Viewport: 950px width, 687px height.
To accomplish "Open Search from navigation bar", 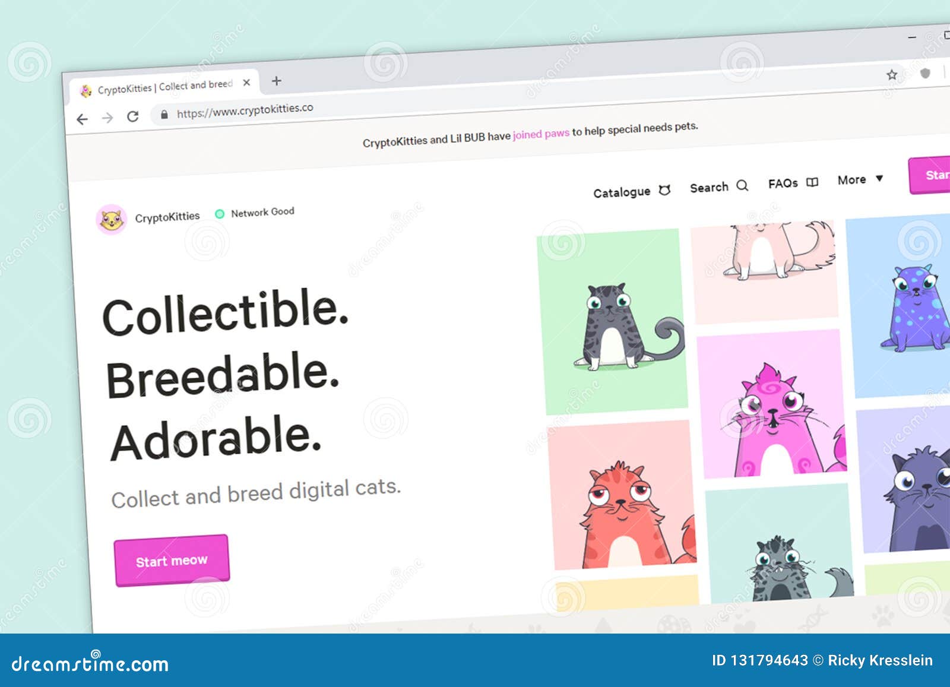I will pyautogui.click(x=719, y=187).
